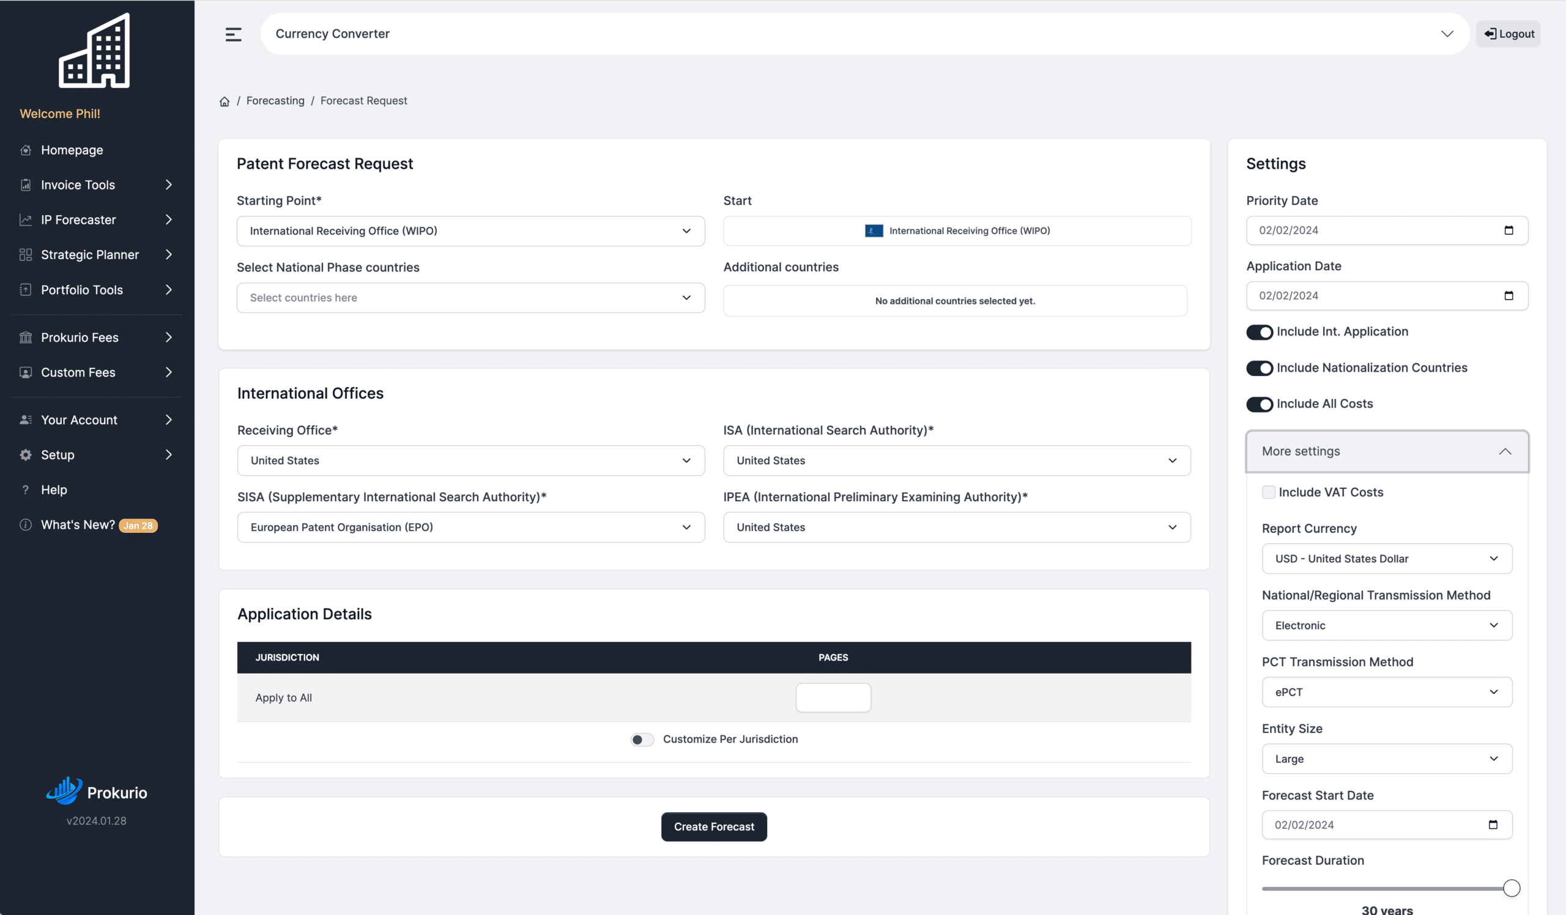1566x915 pixels.
Task: Click the Your Account people icon
Action: (x=26, y=420)
